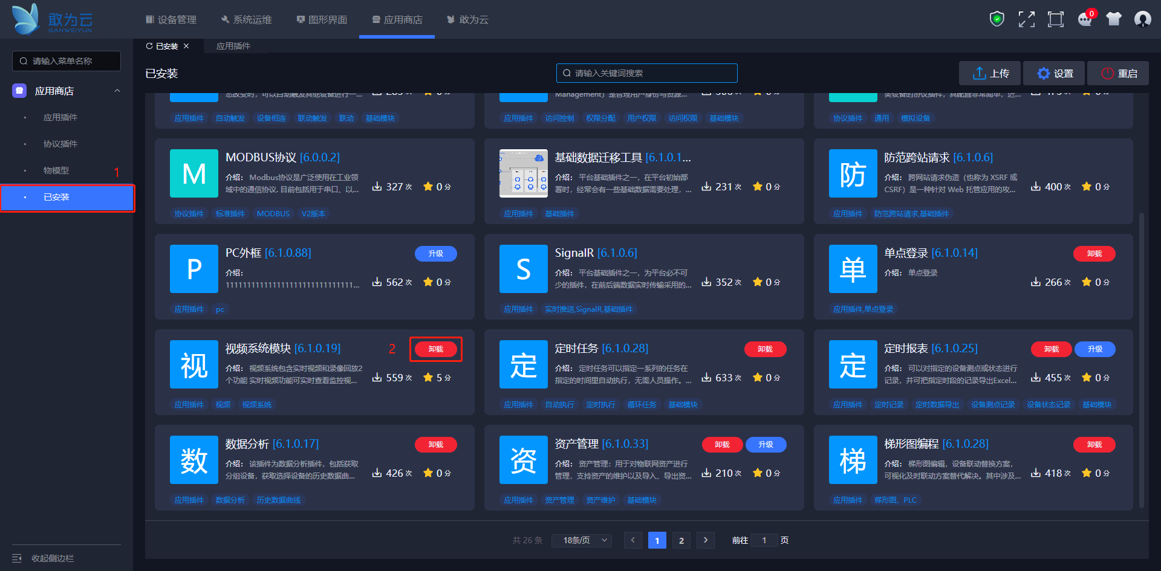Click the 收起侧边栏 collapse sidebar label
1161x571 pixels.
tap(53, 558)
